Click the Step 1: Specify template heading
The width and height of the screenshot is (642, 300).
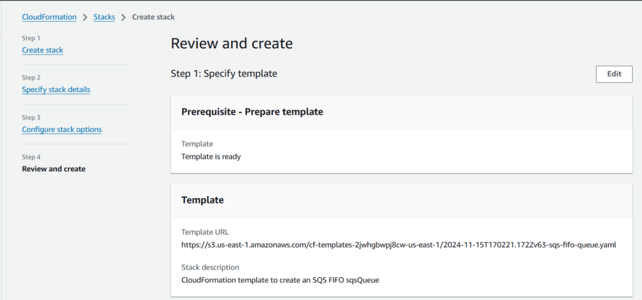[x=224, y=74]
